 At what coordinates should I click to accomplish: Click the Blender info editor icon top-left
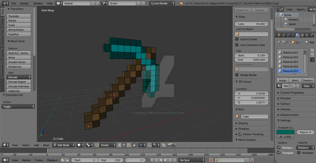(x=5, y=3)
